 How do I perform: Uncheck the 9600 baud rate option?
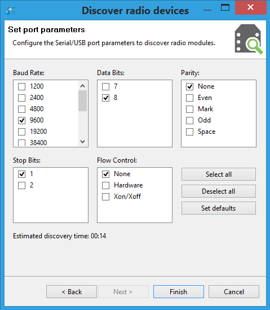[x=22, y=120]
